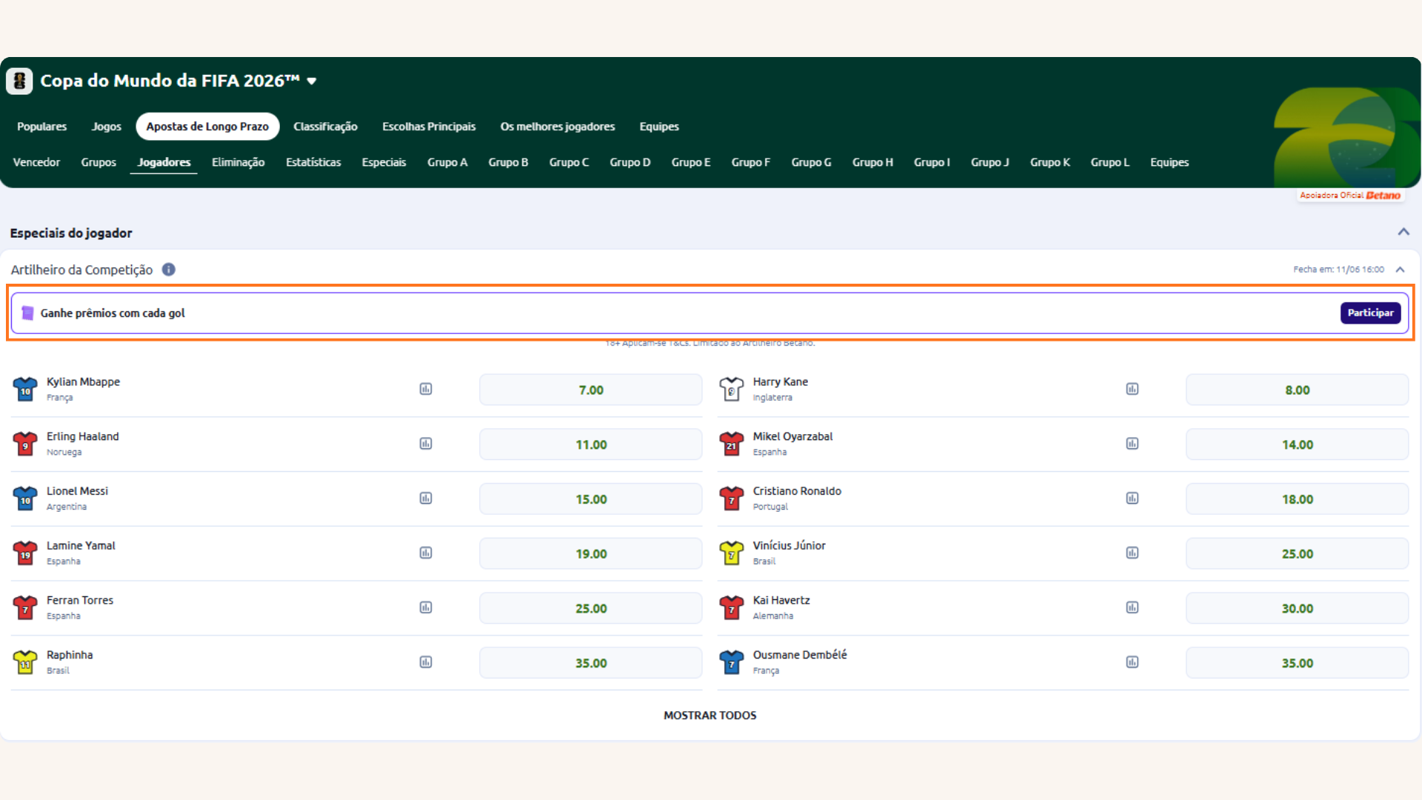Open the Copa do Mundo competition dropdown arrow
This screenshot has width=1422, height=800.
[312, 81]
